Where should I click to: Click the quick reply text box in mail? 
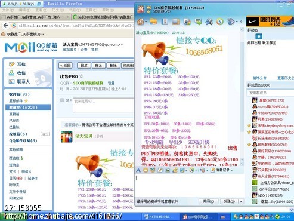[x=104, y=106]
